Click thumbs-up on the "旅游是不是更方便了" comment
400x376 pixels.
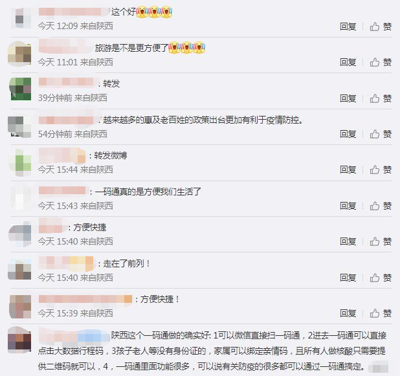click(374, 62)
